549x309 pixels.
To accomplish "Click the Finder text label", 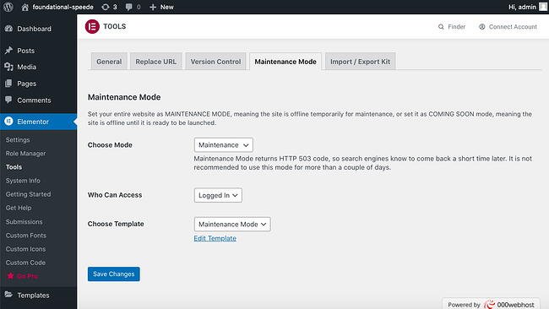I will tap(457, 27).
